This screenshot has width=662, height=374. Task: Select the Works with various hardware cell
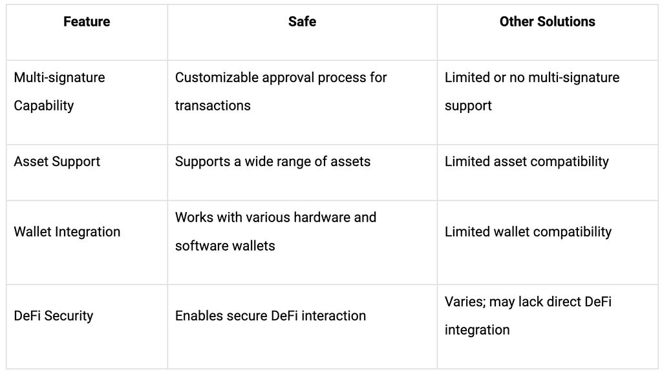(x=303, y=242)
